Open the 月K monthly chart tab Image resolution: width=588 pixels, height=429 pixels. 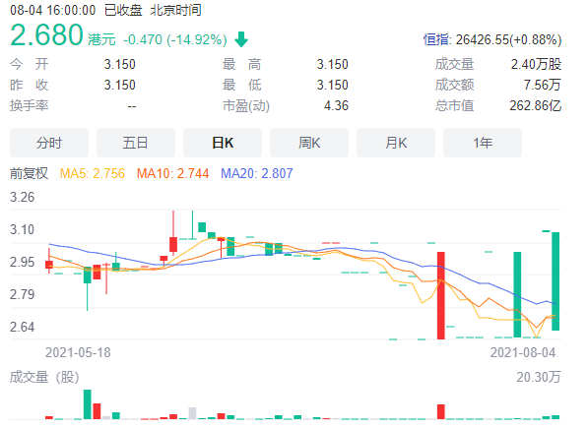(x=396, y=143)
